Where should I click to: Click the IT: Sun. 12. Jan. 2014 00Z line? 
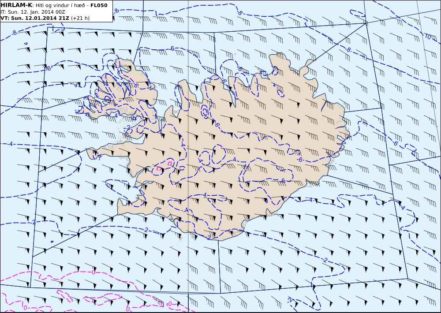[33, 12]
